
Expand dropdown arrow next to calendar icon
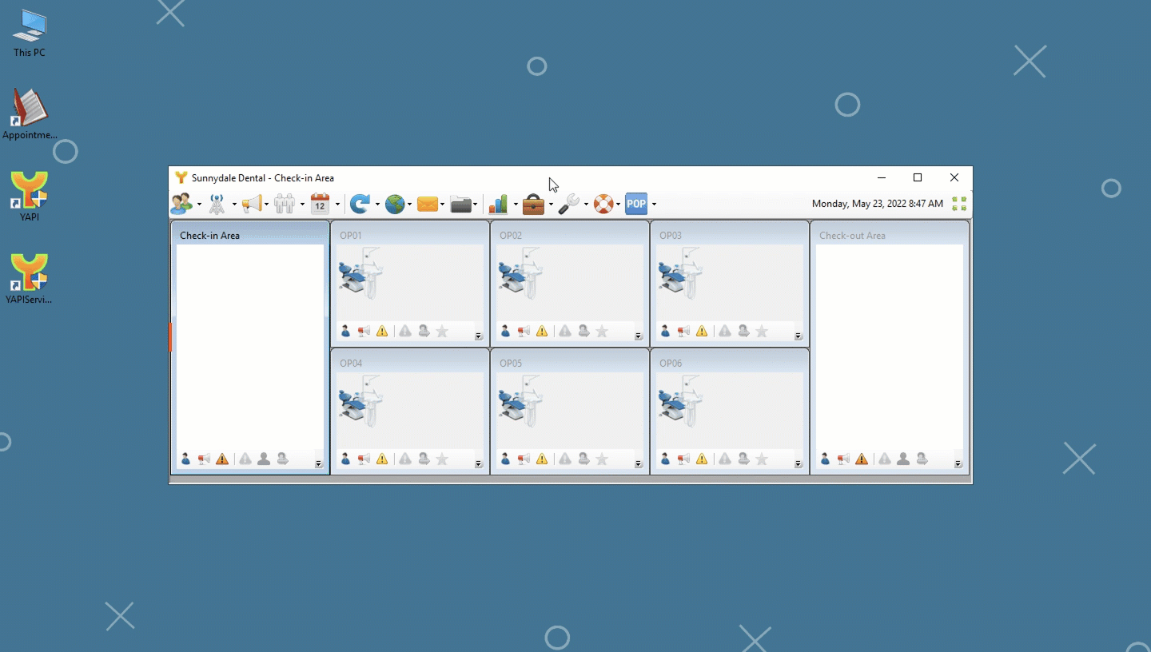(337, 205)
